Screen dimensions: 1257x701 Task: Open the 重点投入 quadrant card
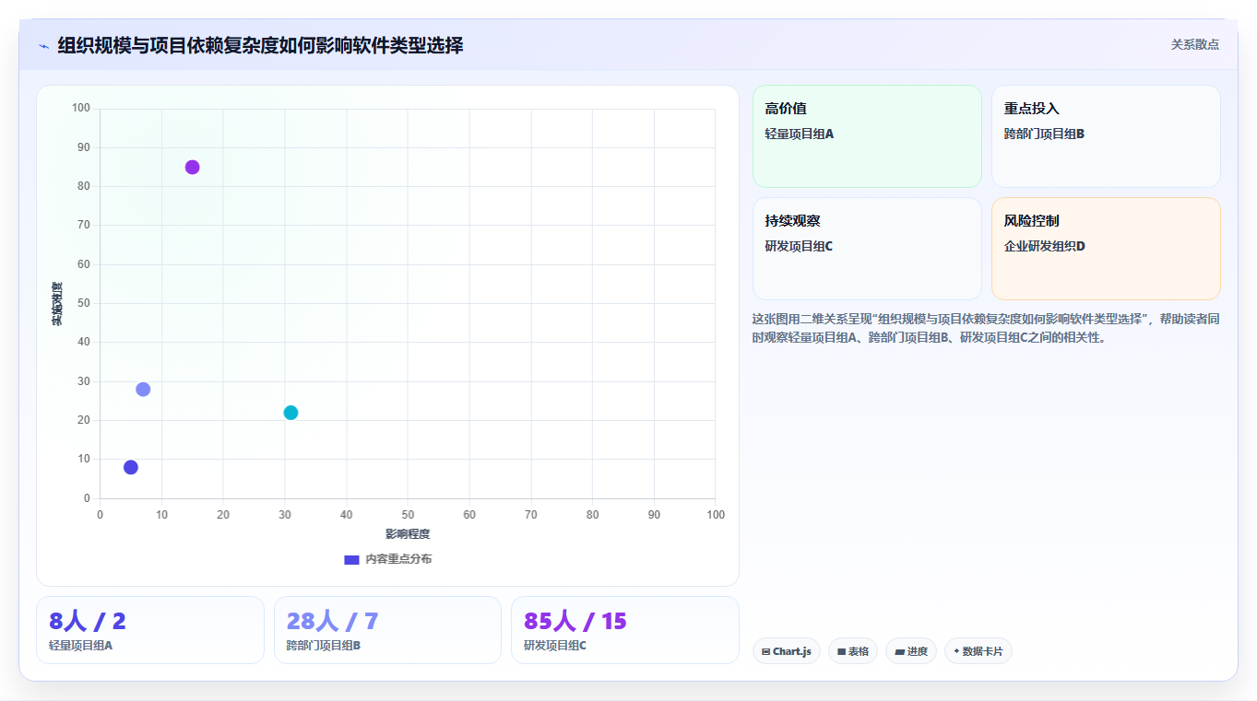(x=1106, y=136)
